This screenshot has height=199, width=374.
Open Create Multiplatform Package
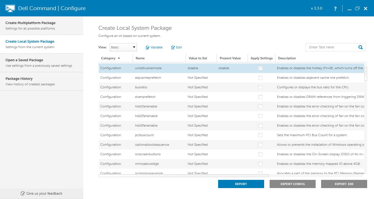(42, 25)
